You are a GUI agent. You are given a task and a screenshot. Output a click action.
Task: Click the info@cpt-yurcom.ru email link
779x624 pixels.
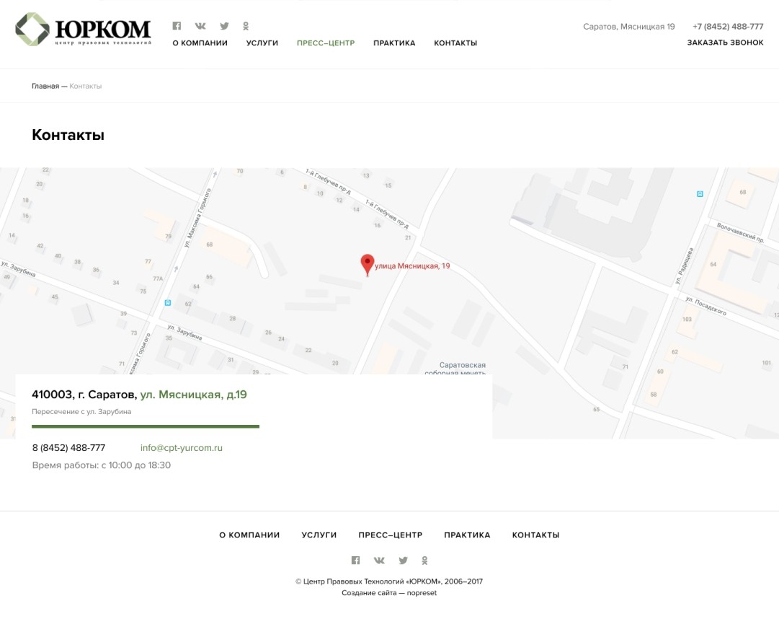point(182,448)
